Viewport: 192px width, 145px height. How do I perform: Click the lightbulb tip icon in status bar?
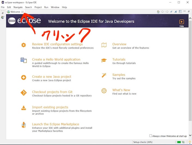[190, 142]
